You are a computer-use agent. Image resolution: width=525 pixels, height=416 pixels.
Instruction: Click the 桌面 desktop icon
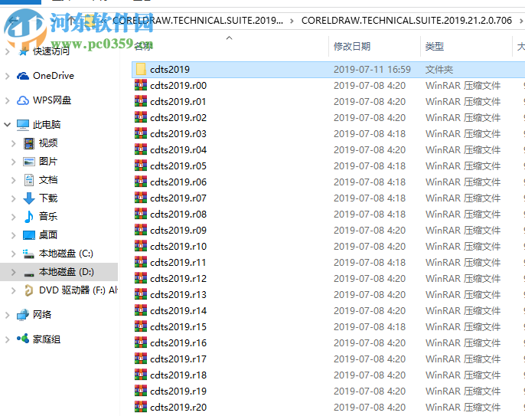click(x=29, y=235)
